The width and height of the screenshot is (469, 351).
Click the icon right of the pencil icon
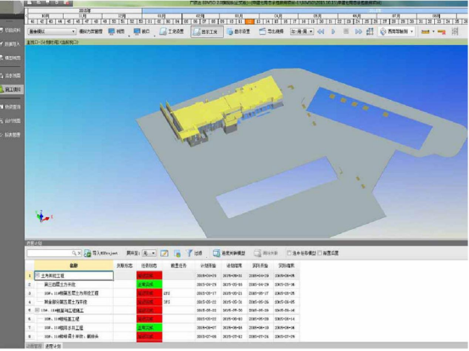177,253
